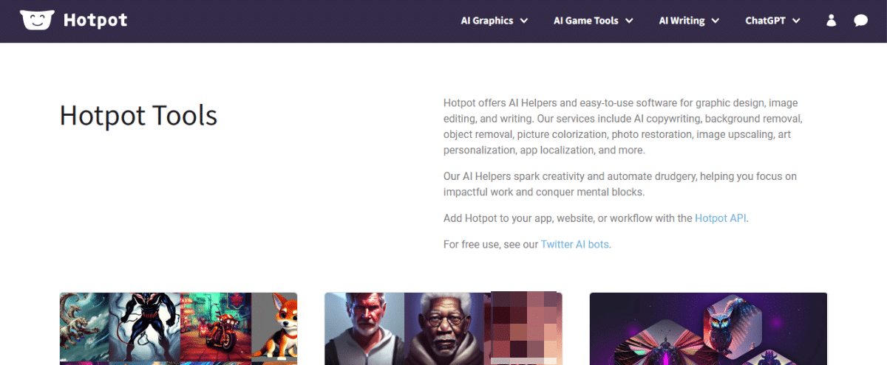Viewport: 887px width, 365px height.
Task: Open the AI Game Tools menu
Action: (585, 21)
